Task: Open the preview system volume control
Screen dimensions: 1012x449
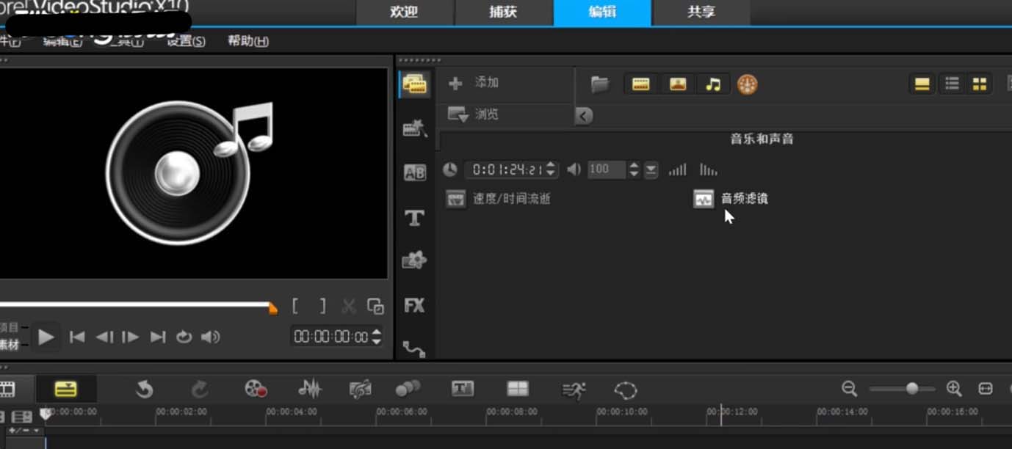Action: (211, 337)
